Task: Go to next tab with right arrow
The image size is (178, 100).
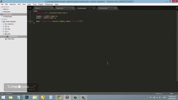Action: coord(31,8)
